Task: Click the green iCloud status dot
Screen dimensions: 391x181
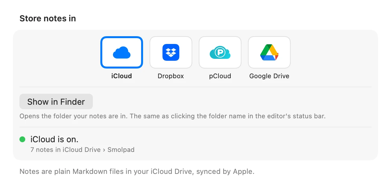Action: [x=22, y=139]
